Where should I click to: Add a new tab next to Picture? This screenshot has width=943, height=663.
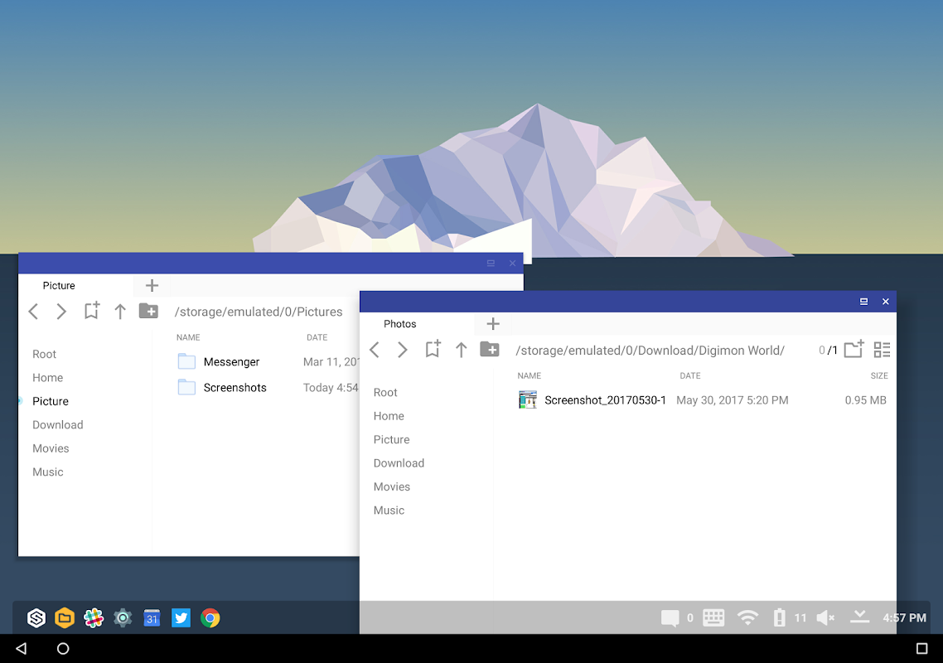click(152, 285)
